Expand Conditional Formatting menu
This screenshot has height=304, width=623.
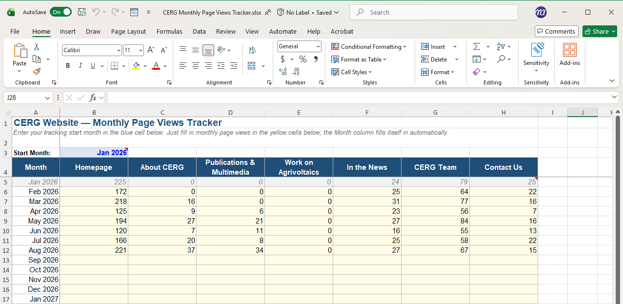369,46
